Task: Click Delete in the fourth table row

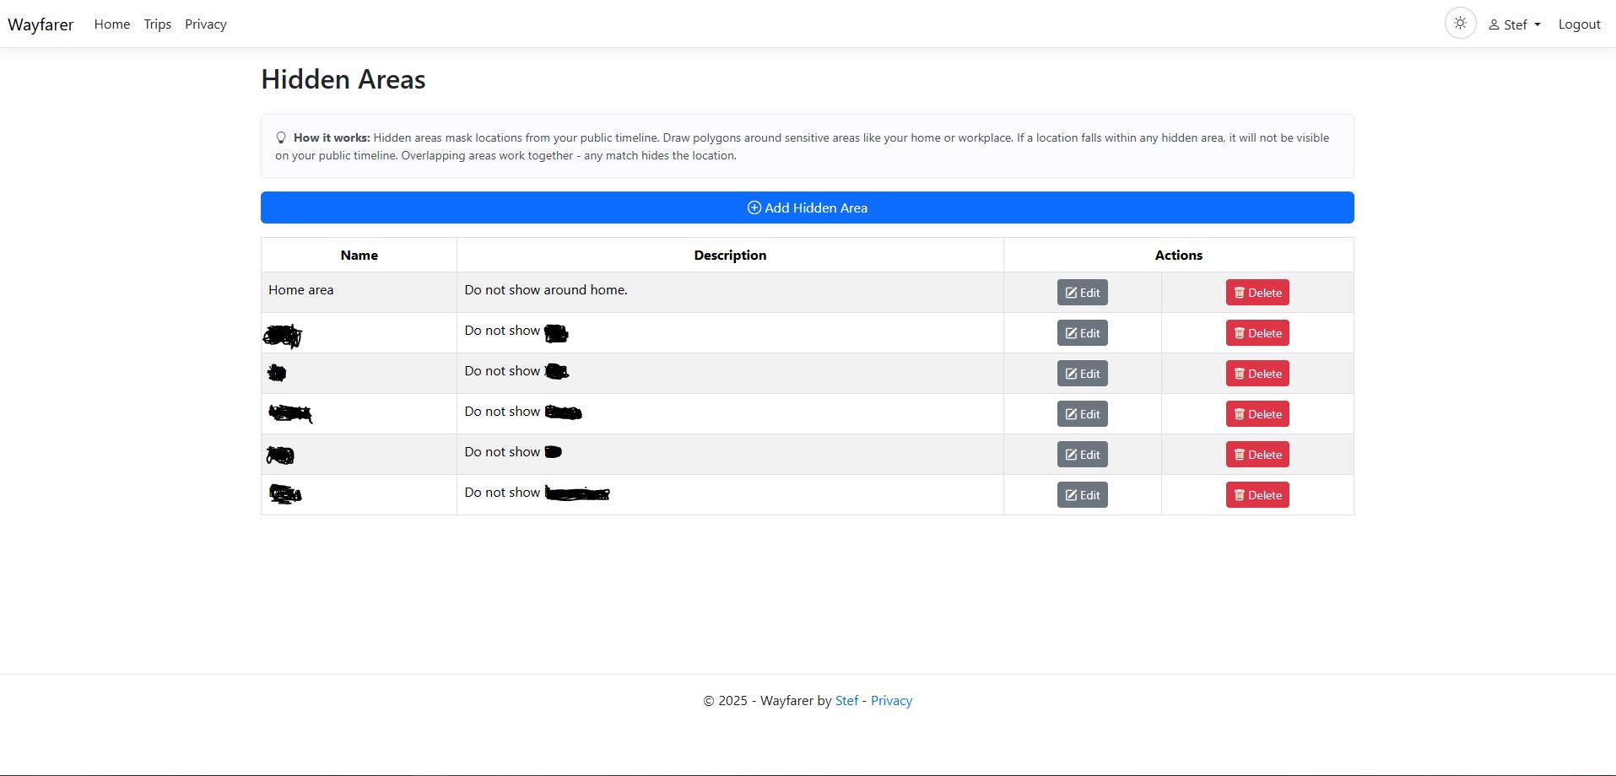Action: click(x=1257, y=414)
